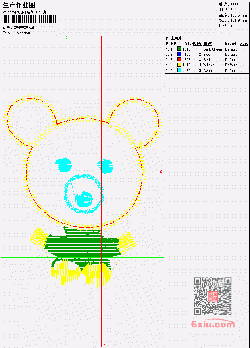This screenshot has width=250, height=348.
Task: Click stitch count 1010 in the table
Action: point(186,49)
